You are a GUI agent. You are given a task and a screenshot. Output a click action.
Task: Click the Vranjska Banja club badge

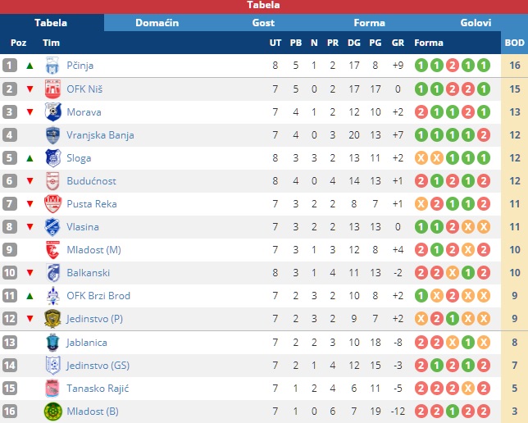(x=52, y=135)
